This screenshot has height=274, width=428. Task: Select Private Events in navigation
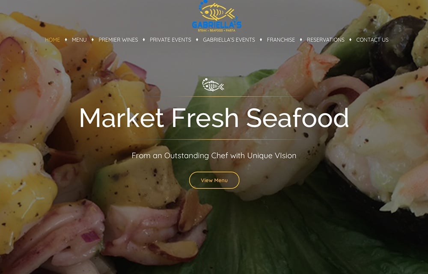(170, 40)
